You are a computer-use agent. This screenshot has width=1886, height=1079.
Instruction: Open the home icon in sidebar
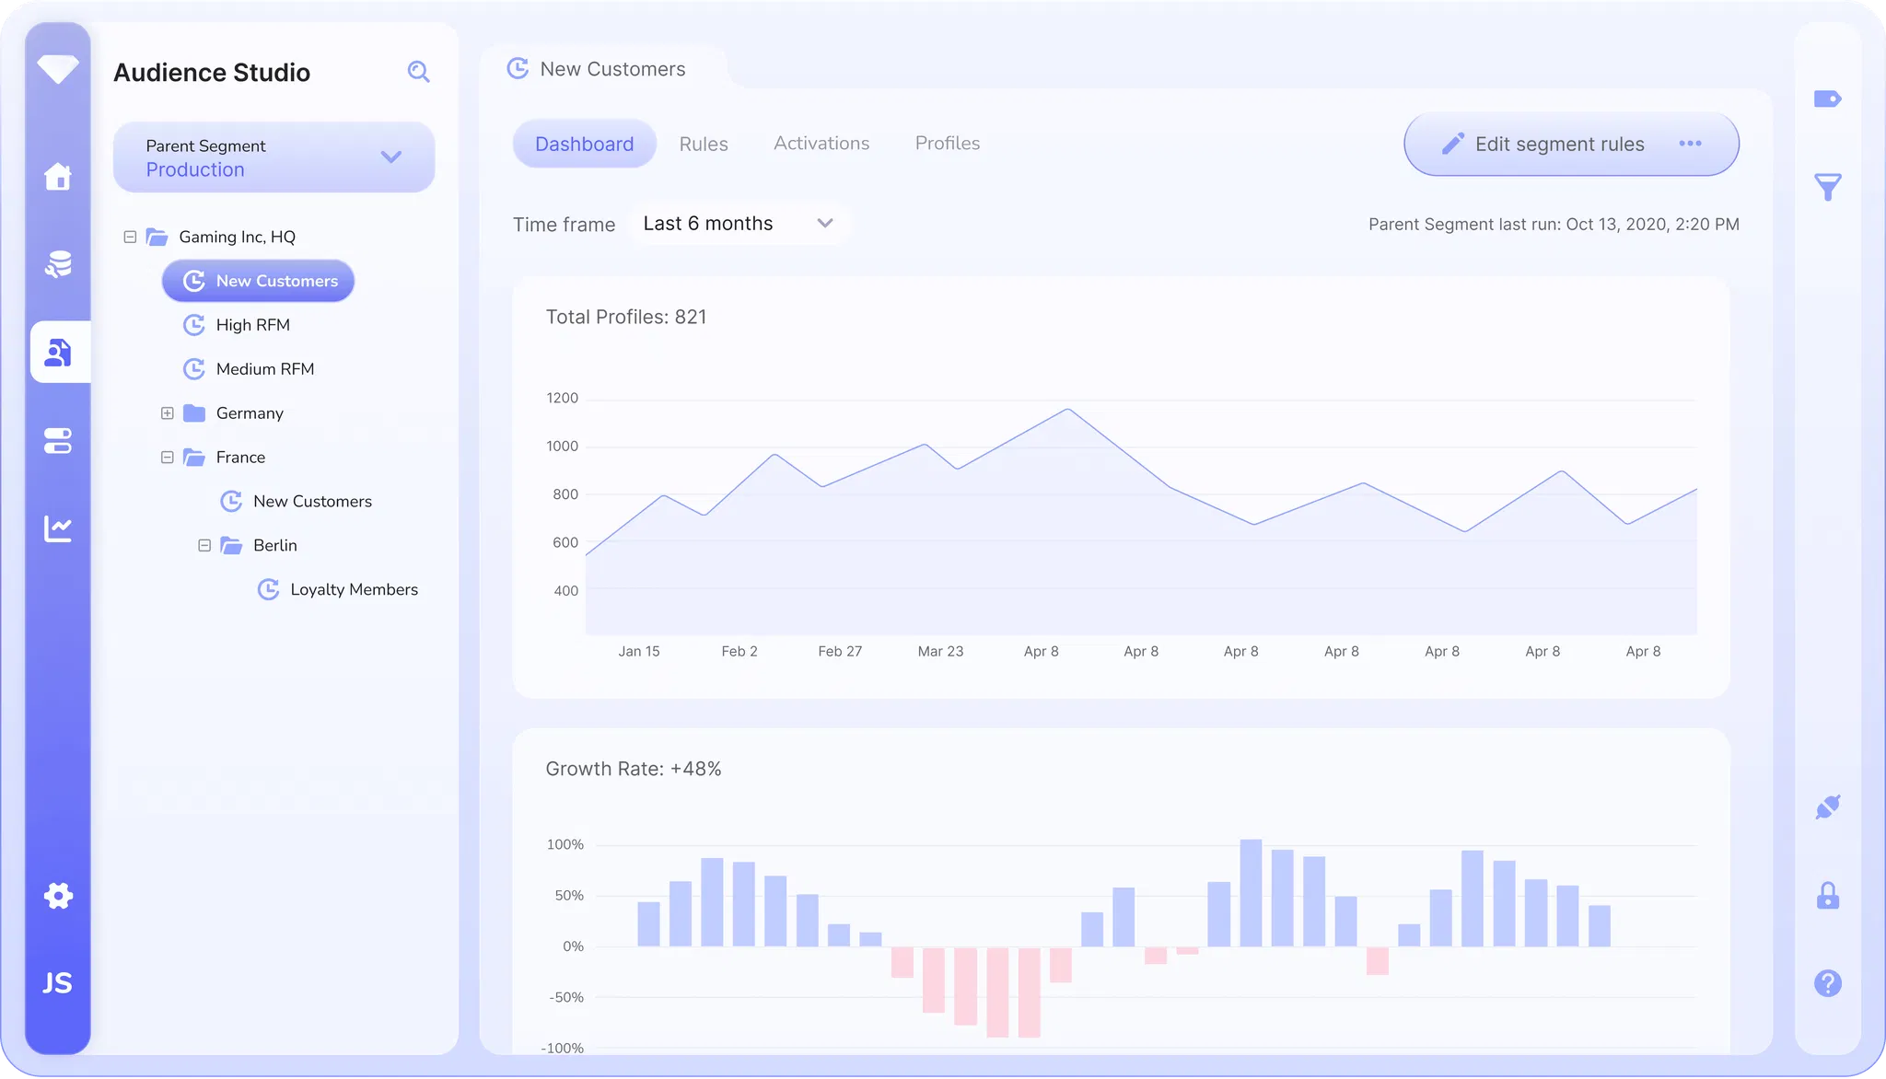58,176
